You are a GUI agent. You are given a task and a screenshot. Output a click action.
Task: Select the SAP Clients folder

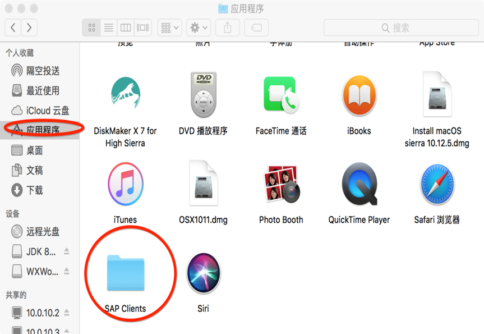(126, 273)
